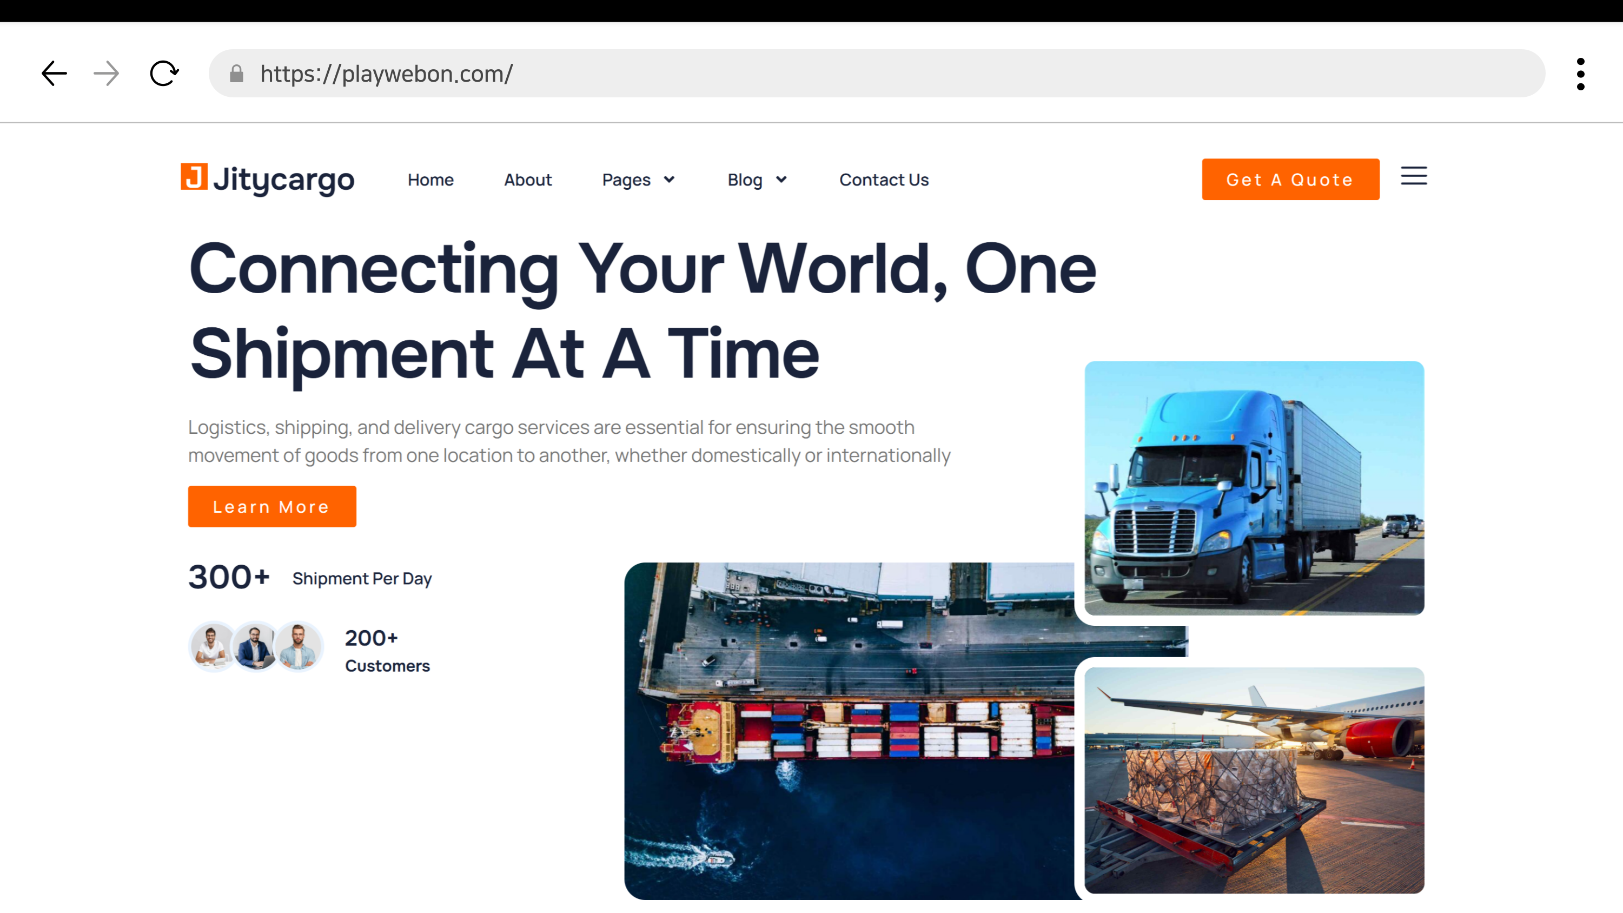
Task: Expand the Pages dropdown menu
Action: pos(638,180)
